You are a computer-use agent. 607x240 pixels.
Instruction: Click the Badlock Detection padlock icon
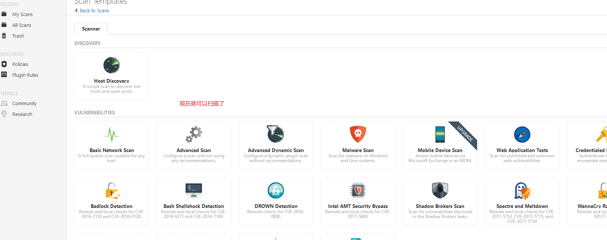112,190
